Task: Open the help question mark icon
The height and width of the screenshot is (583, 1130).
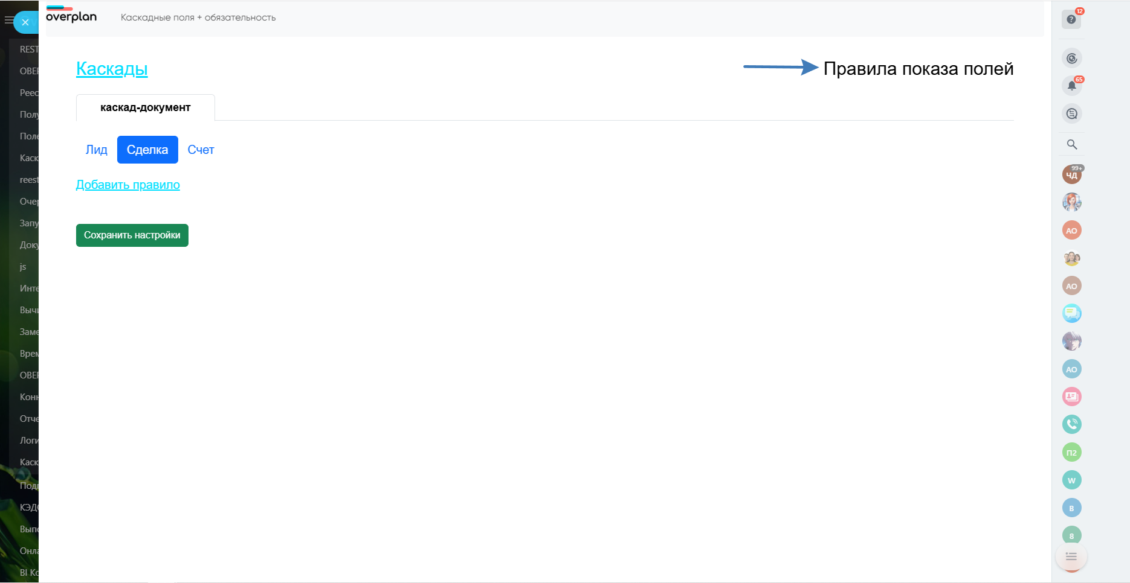Action: pos(1071,19)
